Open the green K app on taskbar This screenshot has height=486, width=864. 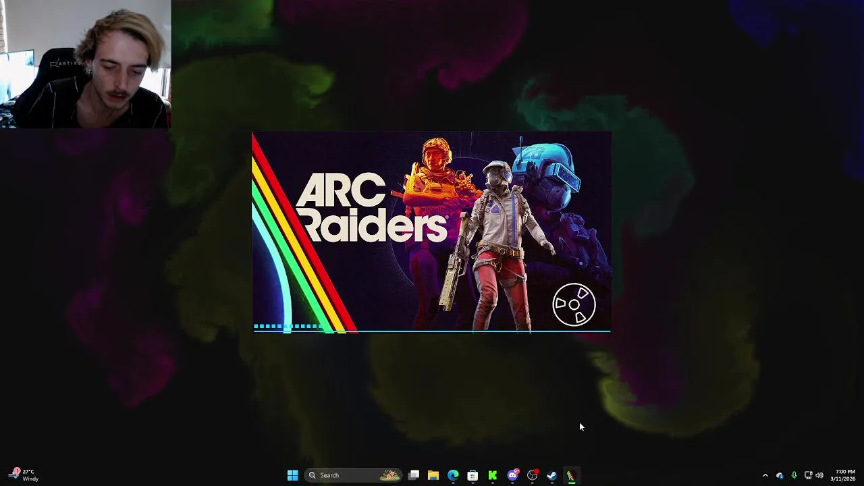click(x=493, y=475)
